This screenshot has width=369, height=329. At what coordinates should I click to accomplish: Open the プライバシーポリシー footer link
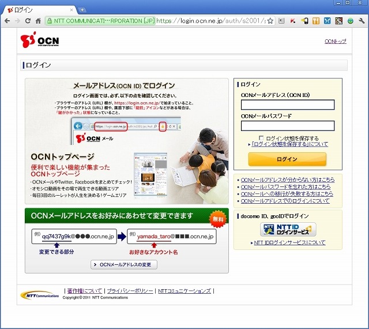pos(130,291)
